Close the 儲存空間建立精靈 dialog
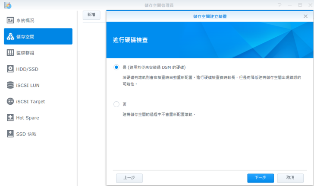Screen dimensions: 314x186 [305, 16]
